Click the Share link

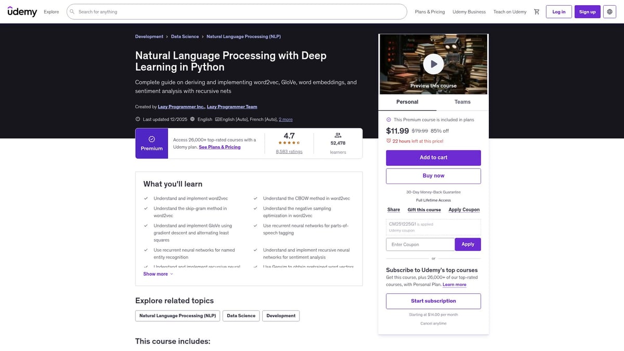[x=394, y=210]
